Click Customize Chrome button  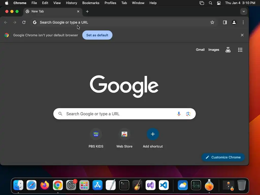[223, 157]
